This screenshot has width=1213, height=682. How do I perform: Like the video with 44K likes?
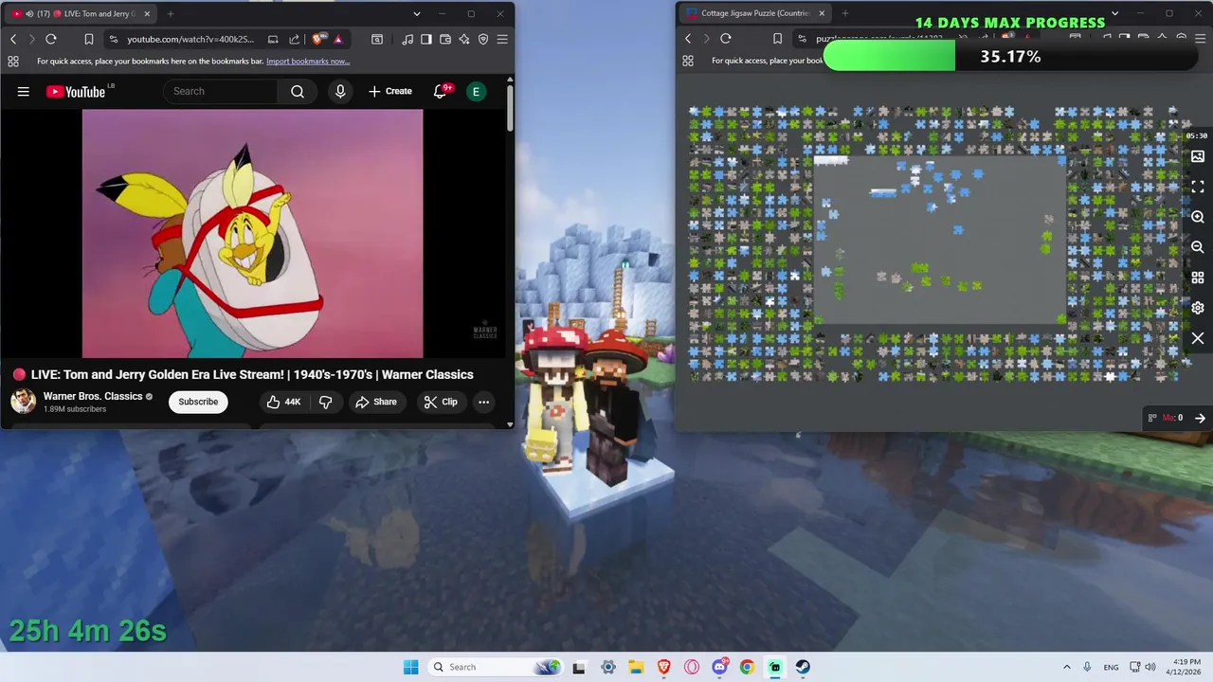pos(283,402)
